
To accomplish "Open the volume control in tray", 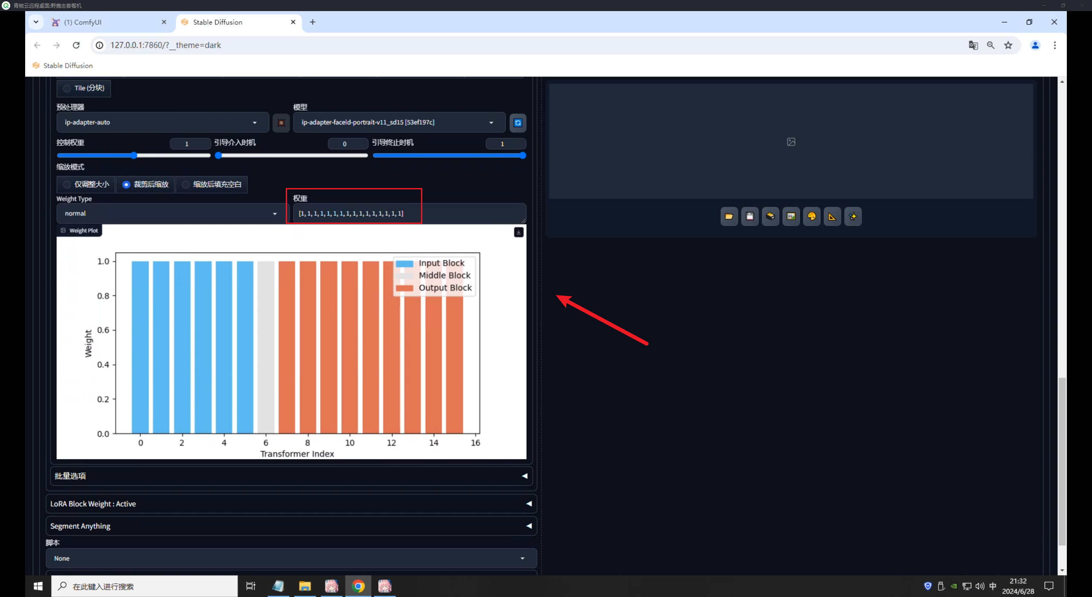I will pyautogui.click(x=980, y=586).
